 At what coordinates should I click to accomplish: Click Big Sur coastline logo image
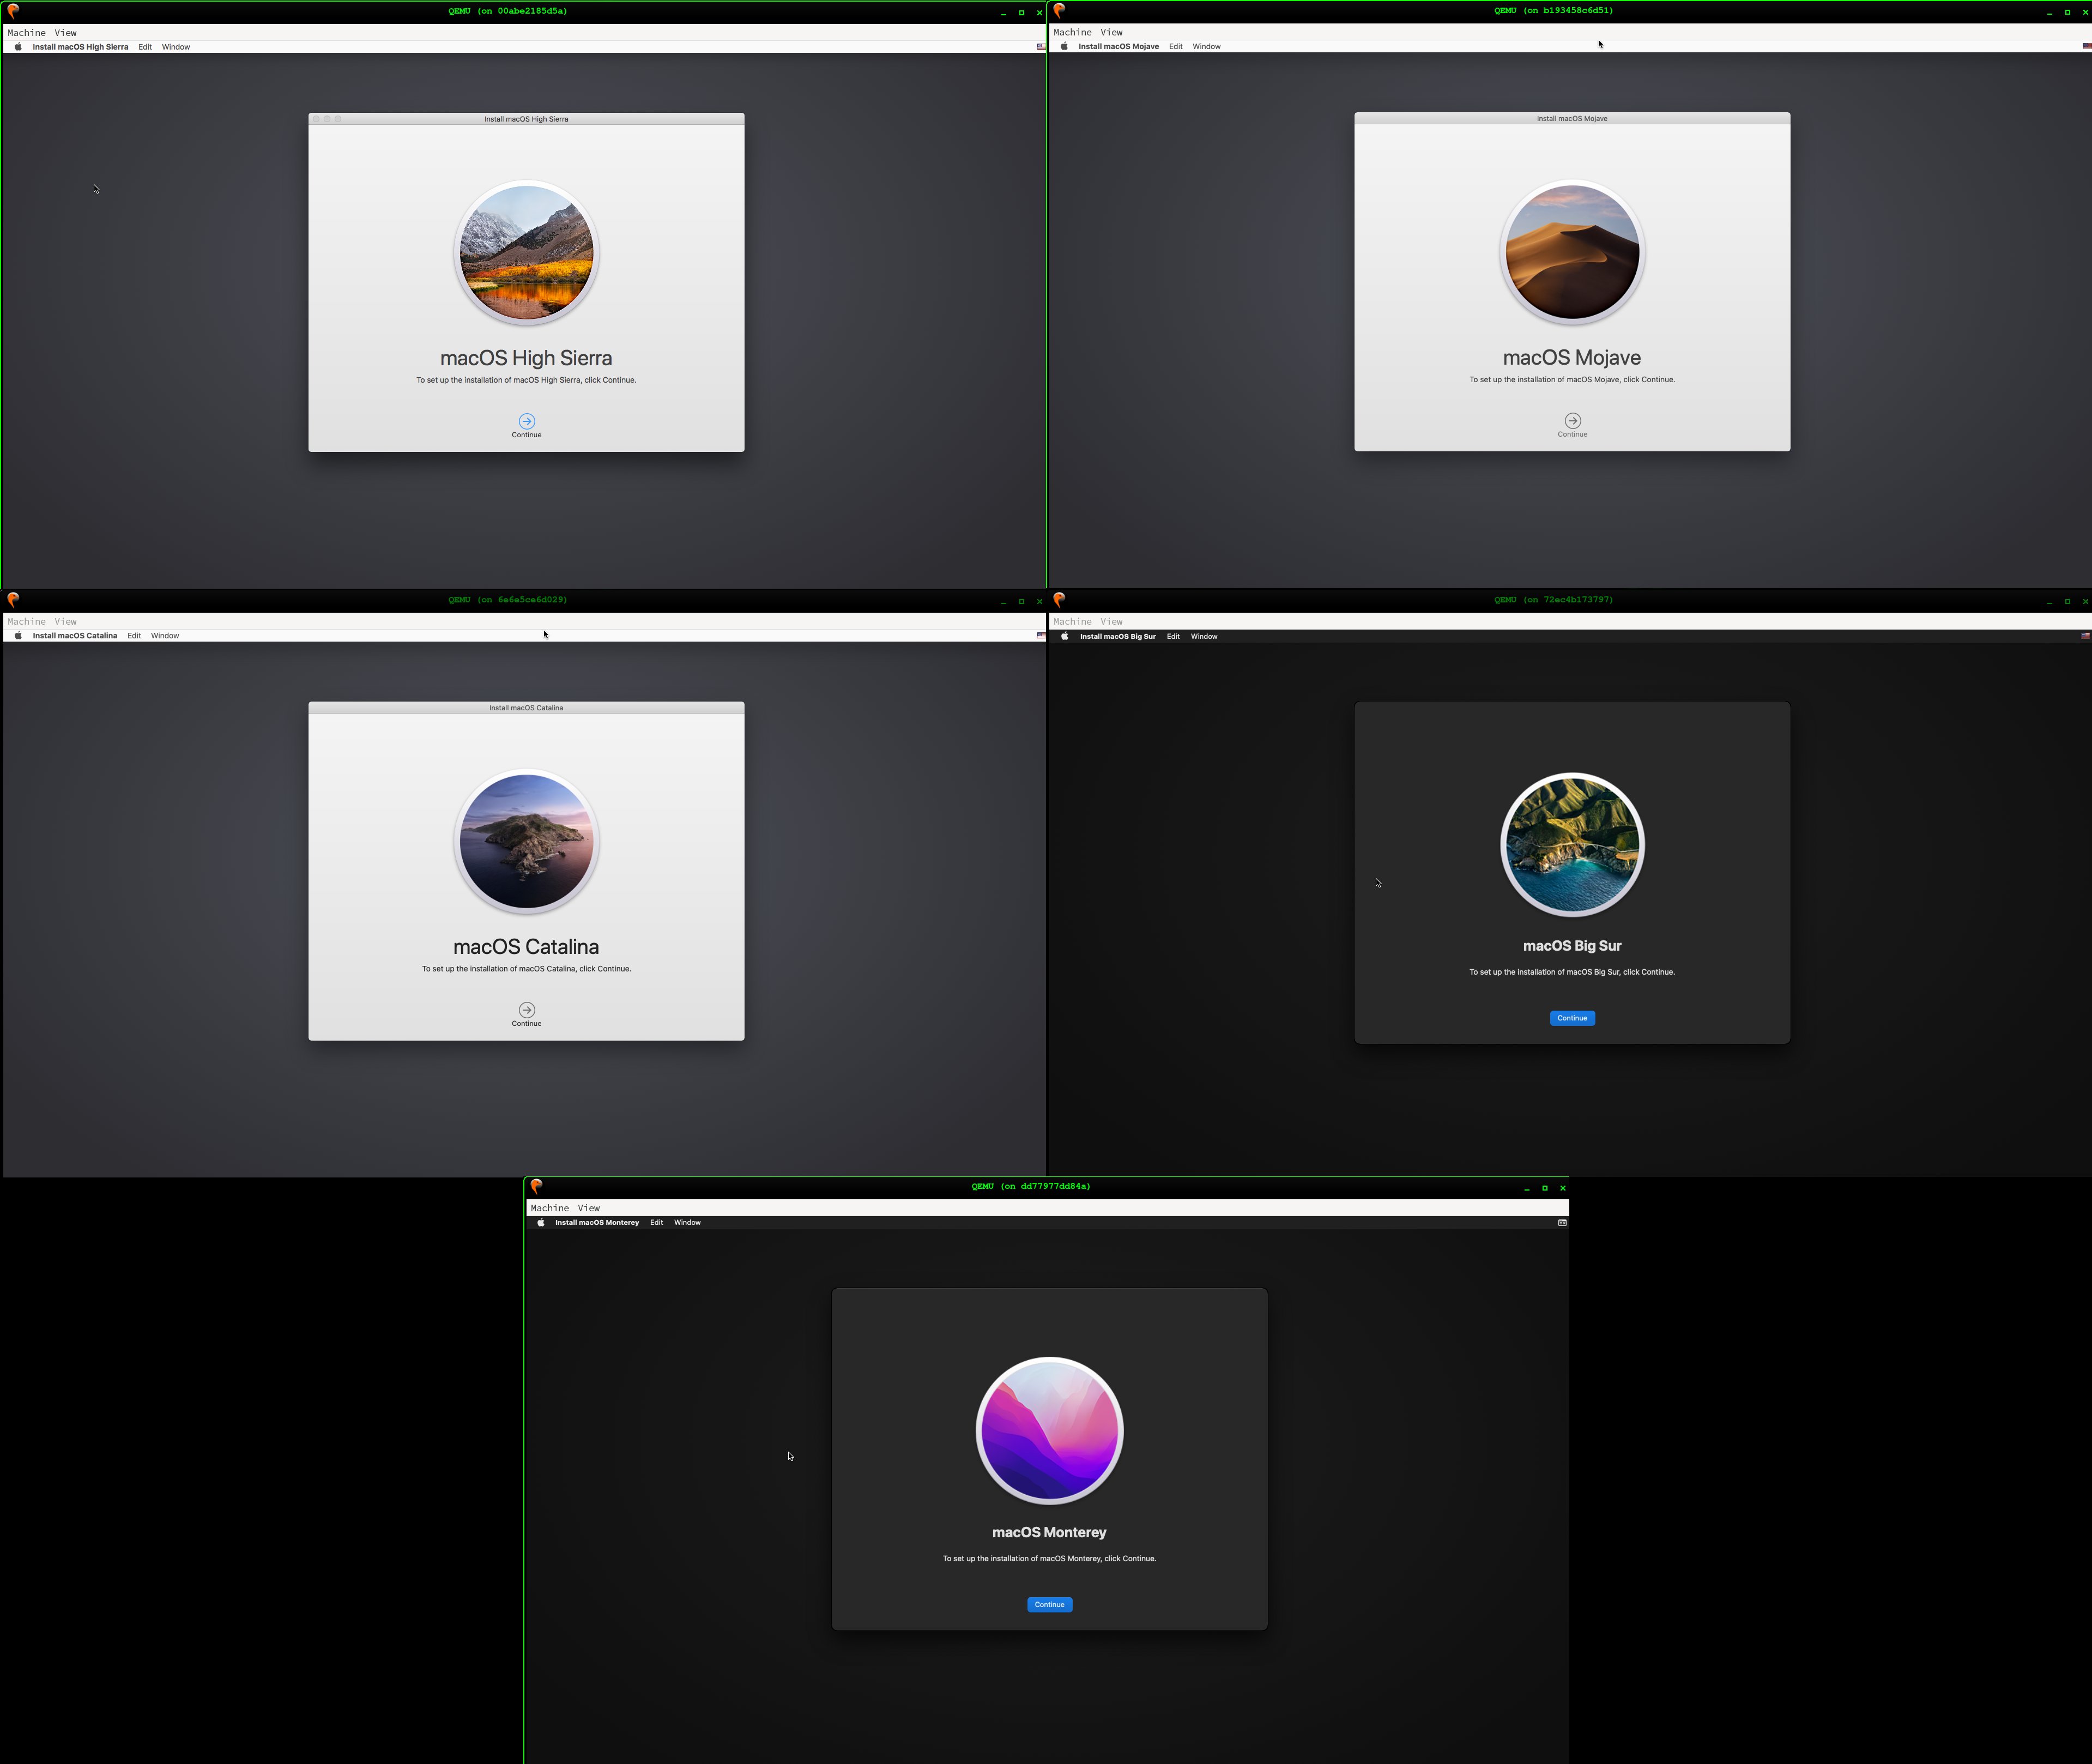[x=1572, y=844]
